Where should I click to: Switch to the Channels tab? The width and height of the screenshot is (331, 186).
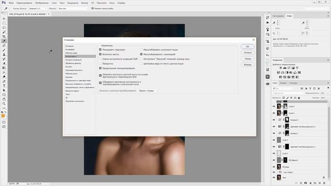coord(283,83)
